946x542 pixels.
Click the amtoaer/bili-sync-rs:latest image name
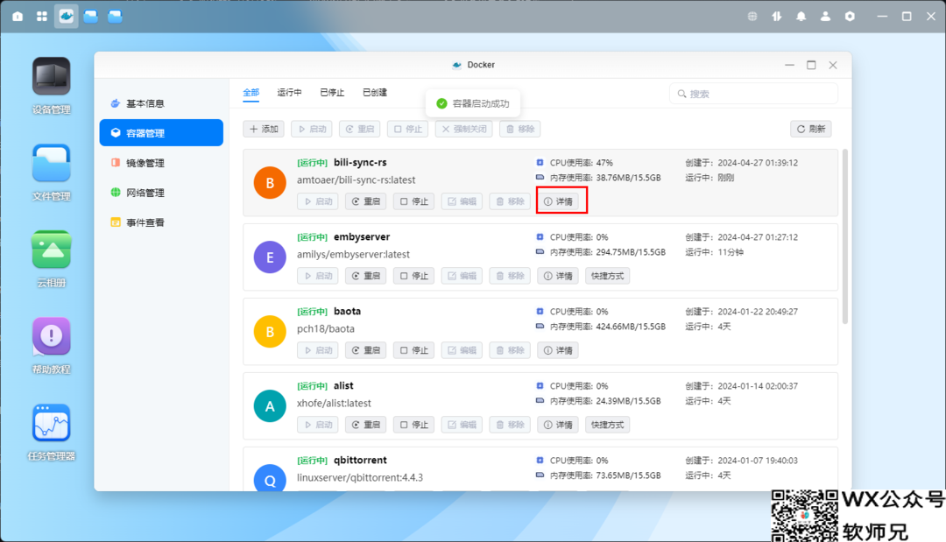click(356, 179)
